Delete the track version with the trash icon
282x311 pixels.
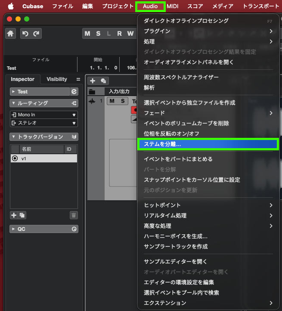point(74,215)
